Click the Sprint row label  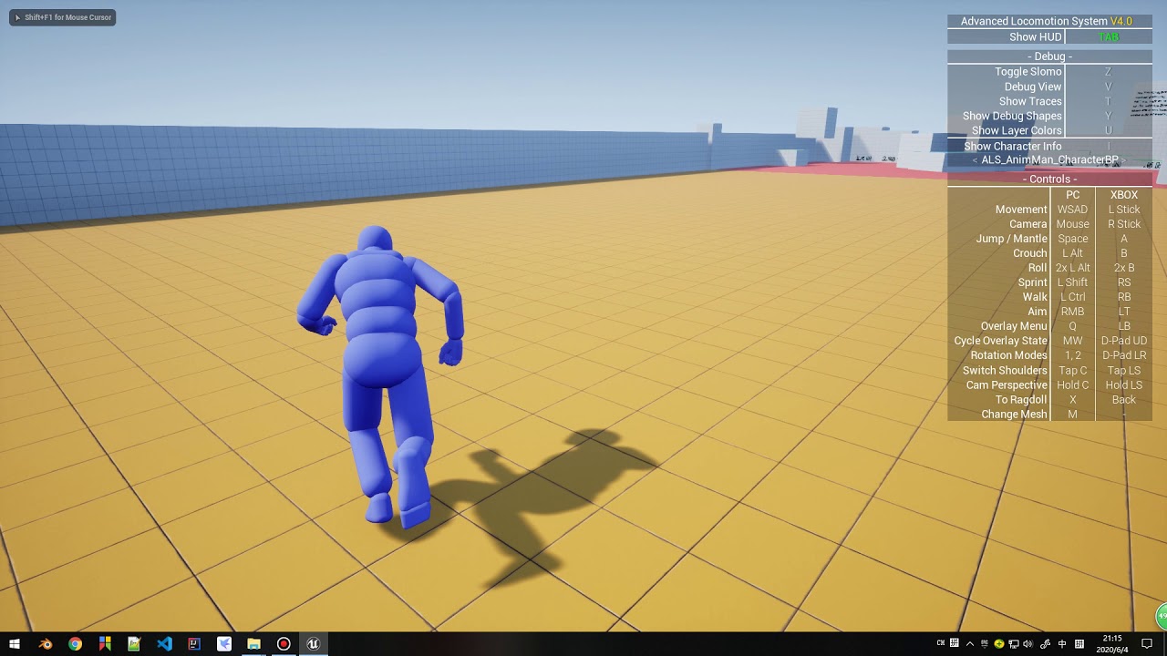point(1033,282)
